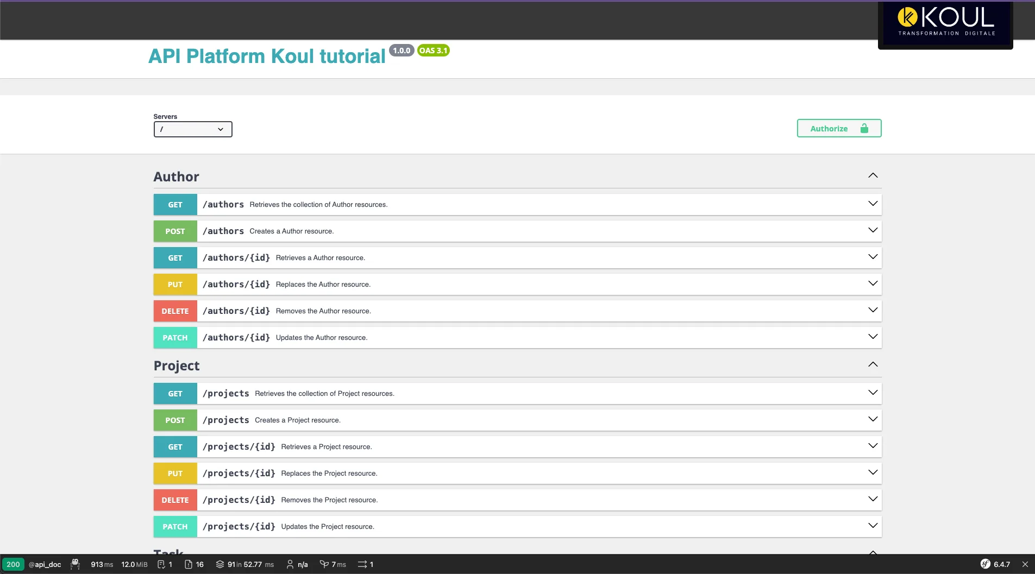
Task: Expand GET /authors/{id} chevron
Action: pyautogui.click(x=873, y=257)
